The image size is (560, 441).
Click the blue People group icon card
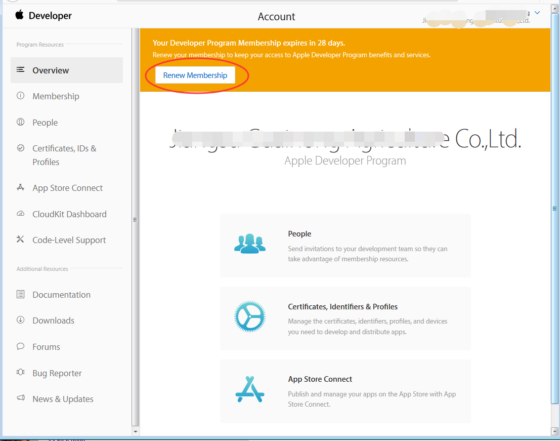[x=249, y=244]
